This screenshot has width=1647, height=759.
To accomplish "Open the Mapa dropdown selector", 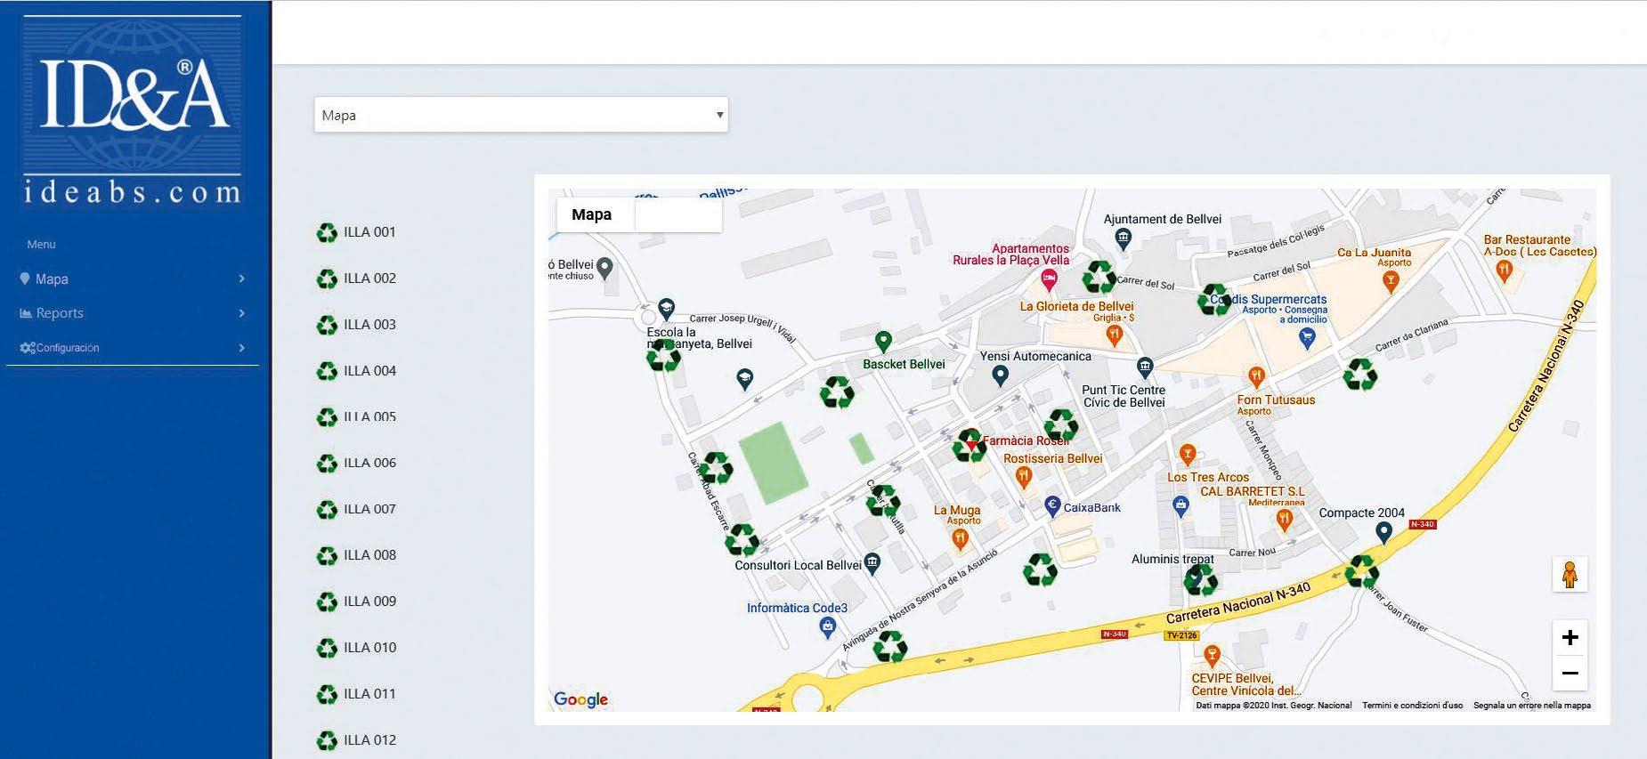I will pyautogui.click(x=521, y=115).
